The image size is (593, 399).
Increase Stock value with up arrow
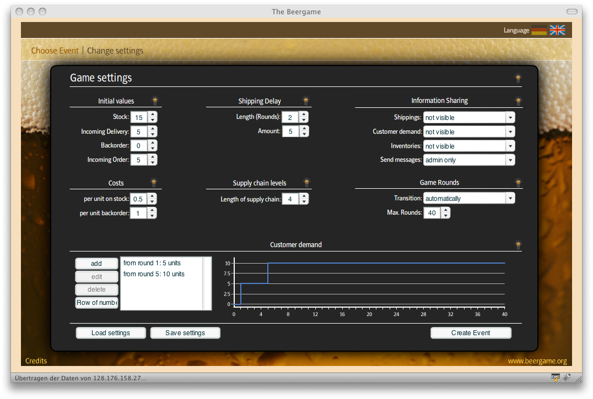click(x=153, y=114)
